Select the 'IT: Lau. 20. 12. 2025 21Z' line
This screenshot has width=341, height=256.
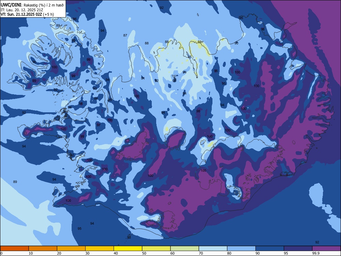(22, 10)
